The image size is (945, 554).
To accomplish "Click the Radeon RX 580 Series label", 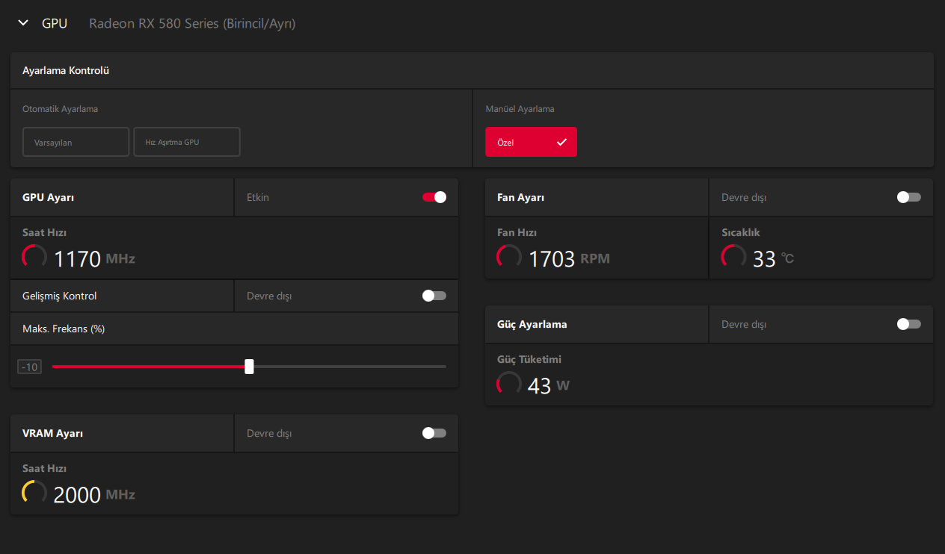I will click(192, 23).
